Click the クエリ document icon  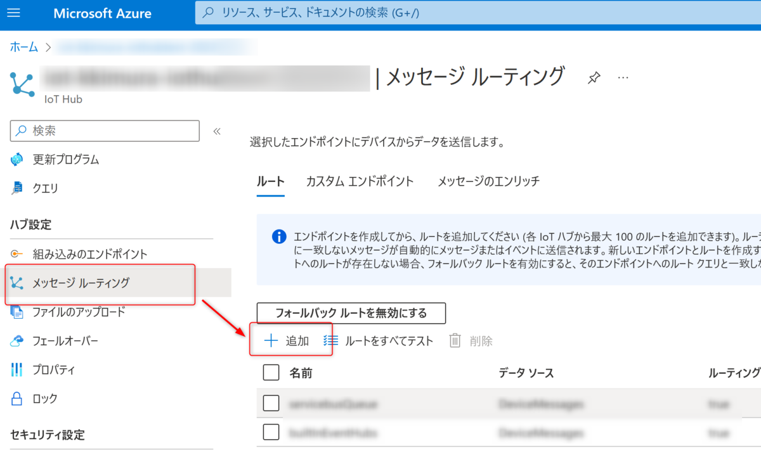(17, 188)
